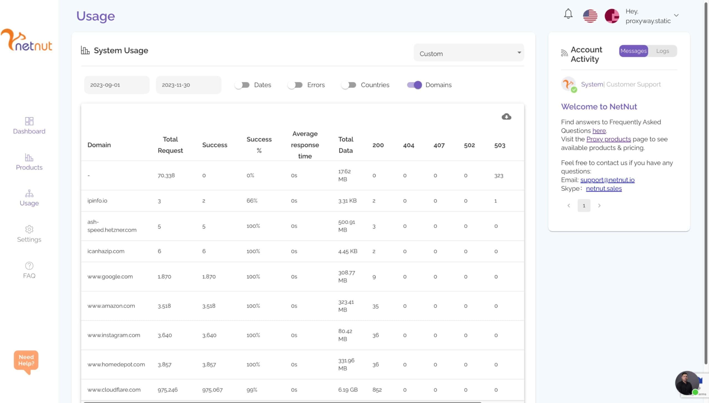Click the NetNut logo

(27, 40)
